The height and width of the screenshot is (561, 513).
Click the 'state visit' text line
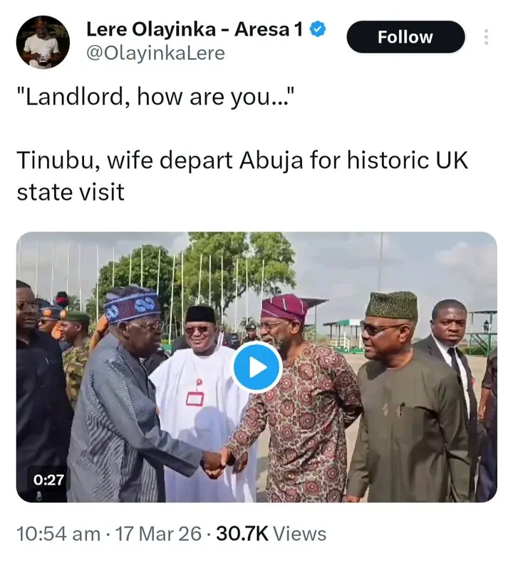pyautogui.click(x=71, y=191)
